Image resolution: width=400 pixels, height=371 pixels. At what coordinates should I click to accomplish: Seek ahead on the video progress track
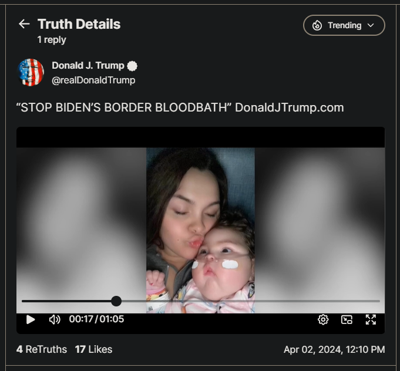[250, 301]
